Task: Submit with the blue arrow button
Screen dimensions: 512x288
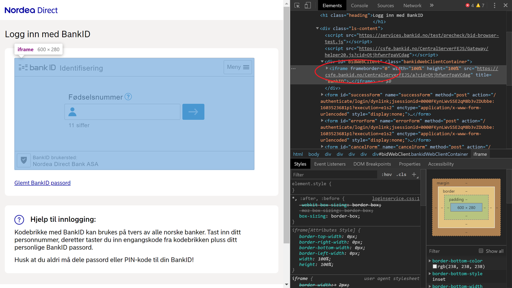Action: click(193, 112)
